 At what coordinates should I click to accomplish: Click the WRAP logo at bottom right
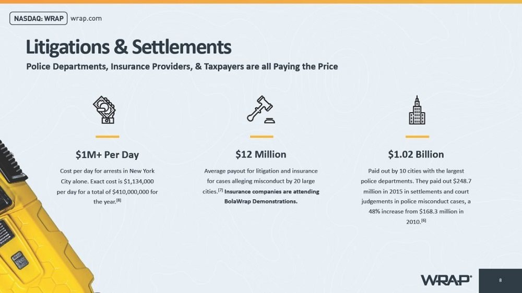click(446, 280)
